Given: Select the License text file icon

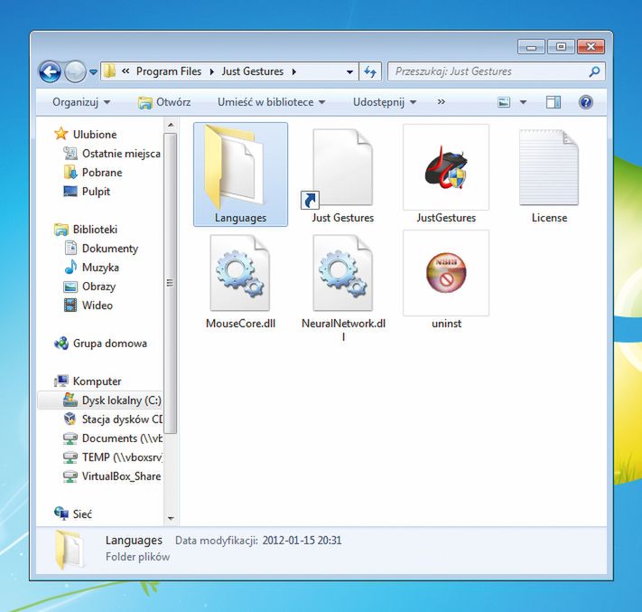Looking at the screenshot, I should click(549, 174).
